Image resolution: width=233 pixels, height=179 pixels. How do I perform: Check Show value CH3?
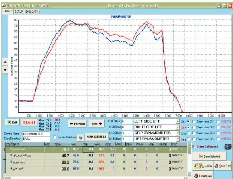pyautogui.click(x=194, y=133)
